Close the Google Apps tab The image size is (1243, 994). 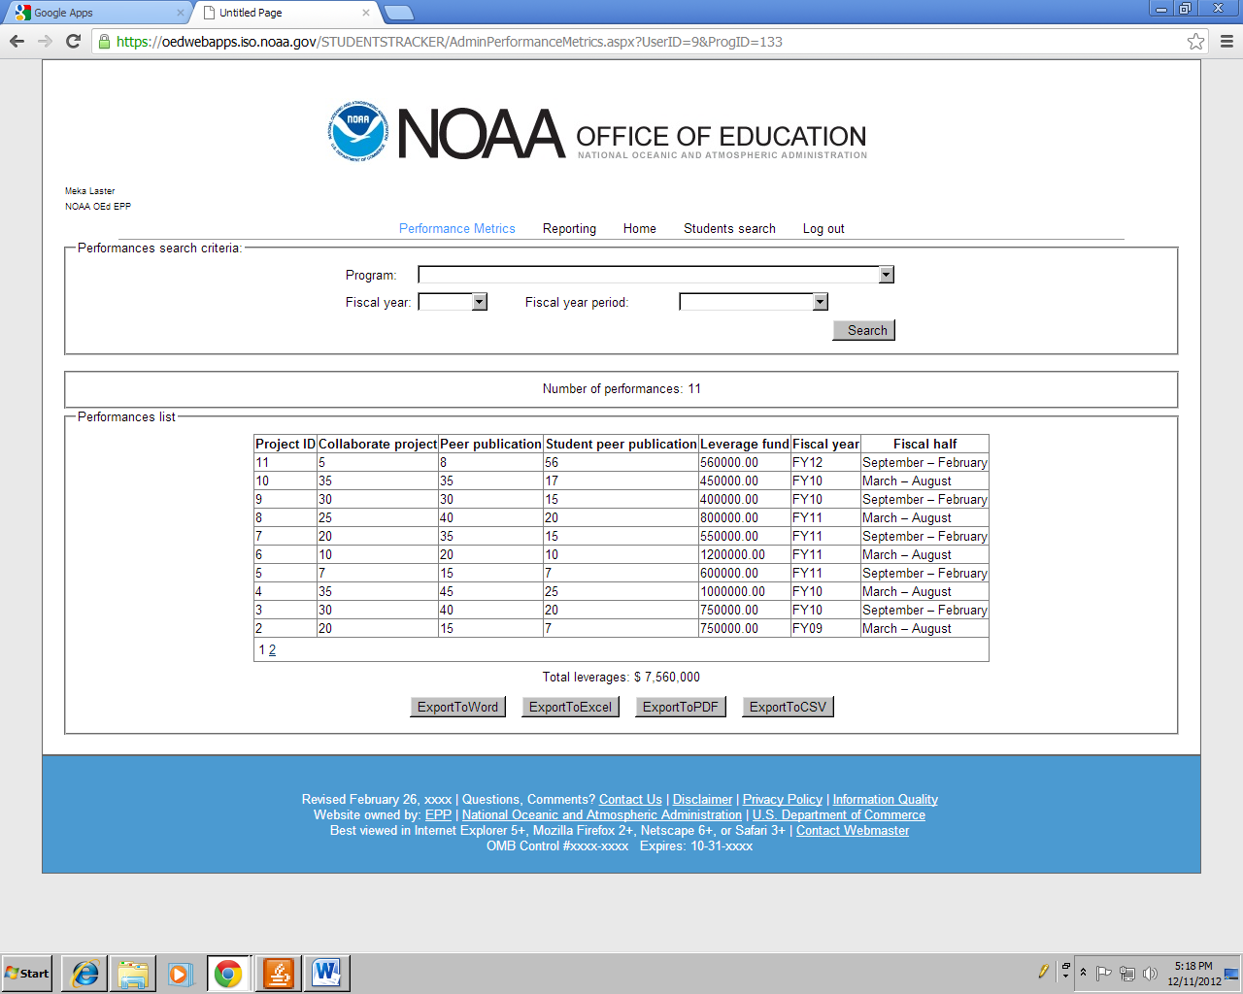pos(180,13)
